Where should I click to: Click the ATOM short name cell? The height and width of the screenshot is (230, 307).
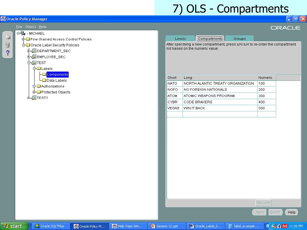coord(175,96)
